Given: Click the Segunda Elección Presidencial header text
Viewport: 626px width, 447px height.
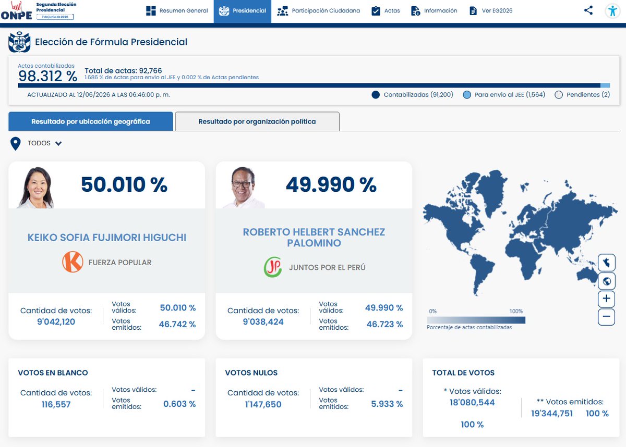Looking at the screenshot, I should click(56, 7).
